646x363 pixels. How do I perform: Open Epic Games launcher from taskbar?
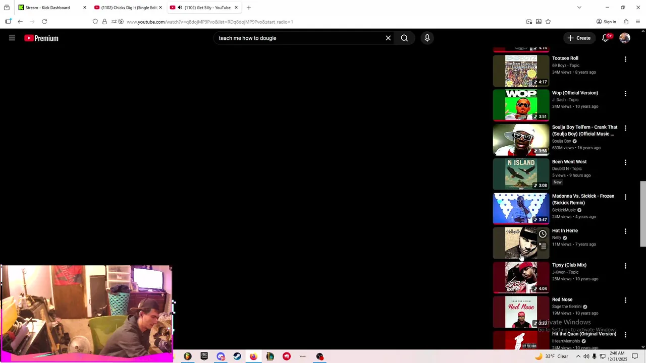click(x=204, y=356)
